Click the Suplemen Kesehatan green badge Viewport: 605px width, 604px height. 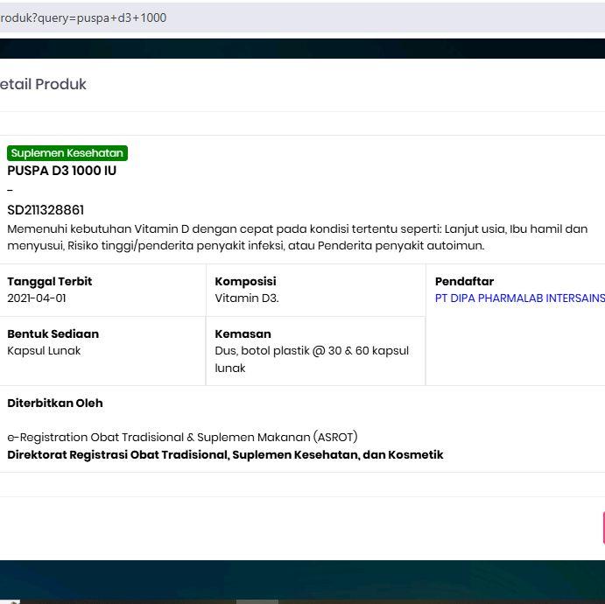click(x=67, y=153)
